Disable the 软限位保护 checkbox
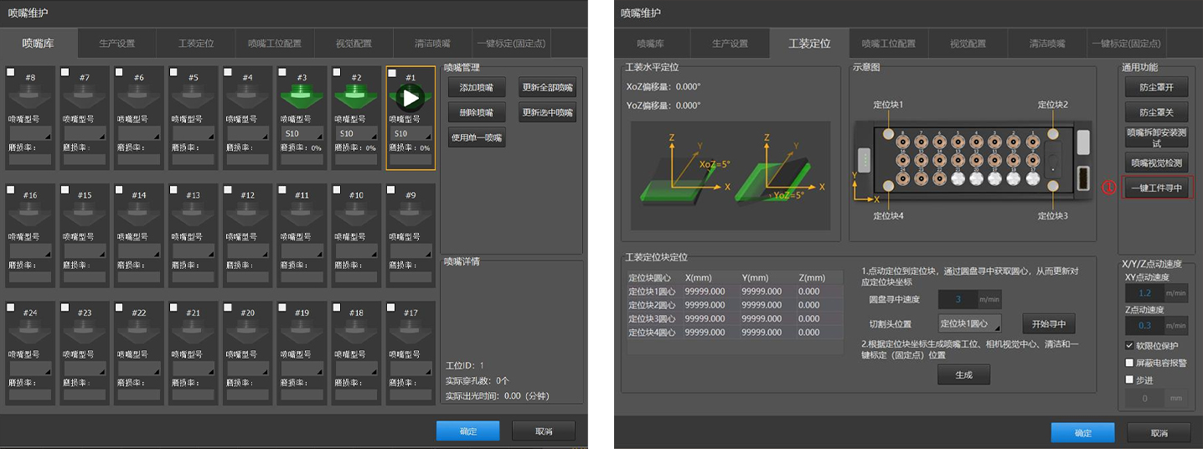The width and height of the screenshot is (1203, 449). coord(1130,345)
